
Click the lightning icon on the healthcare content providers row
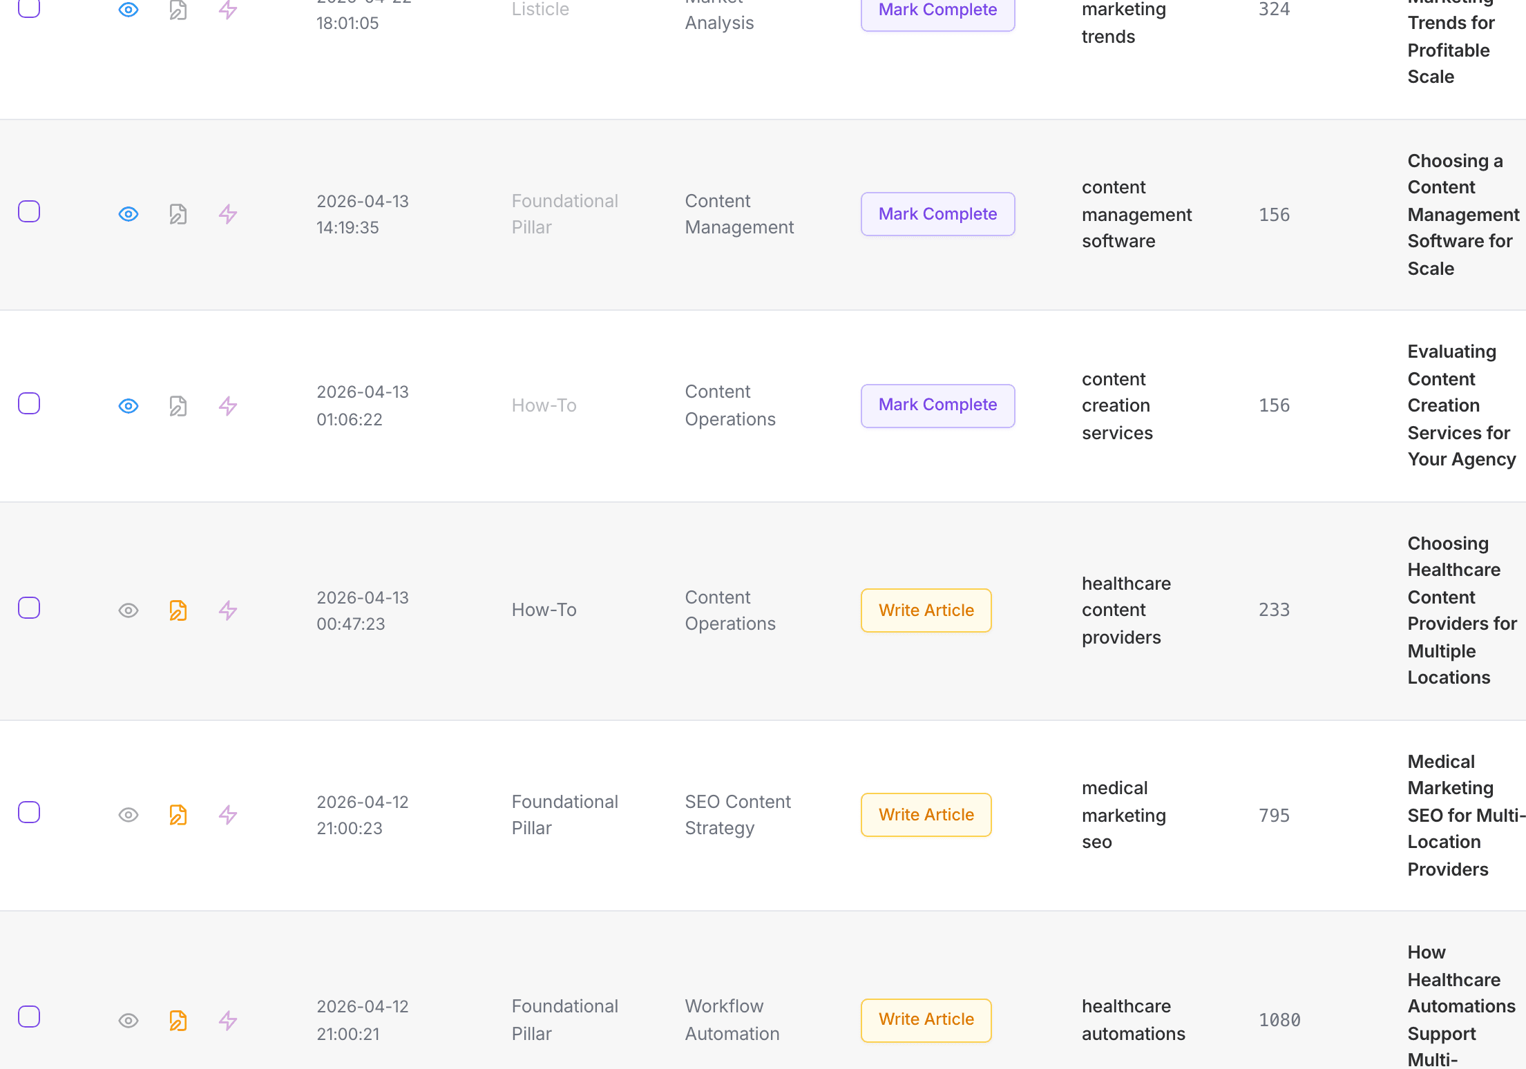(228, 610)
